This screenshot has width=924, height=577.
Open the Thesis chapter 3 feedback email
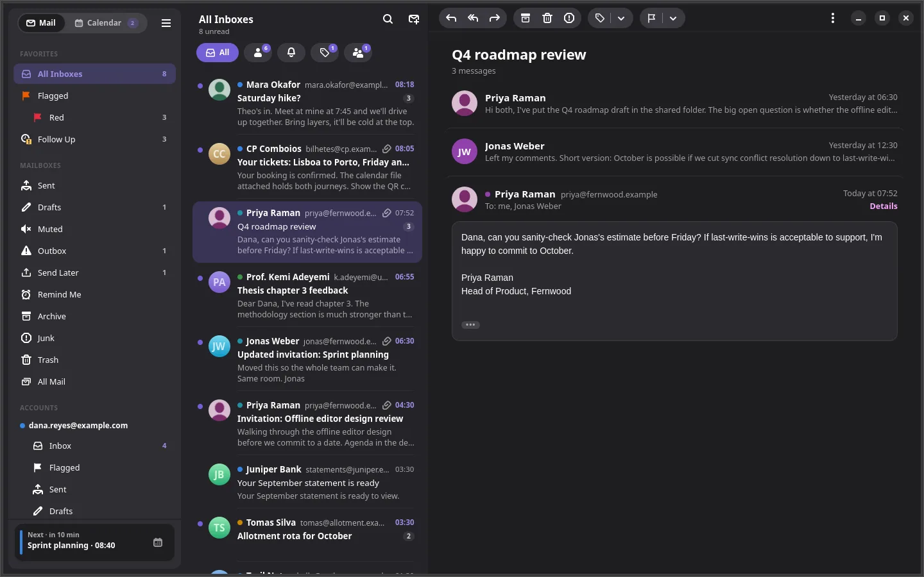307,296
